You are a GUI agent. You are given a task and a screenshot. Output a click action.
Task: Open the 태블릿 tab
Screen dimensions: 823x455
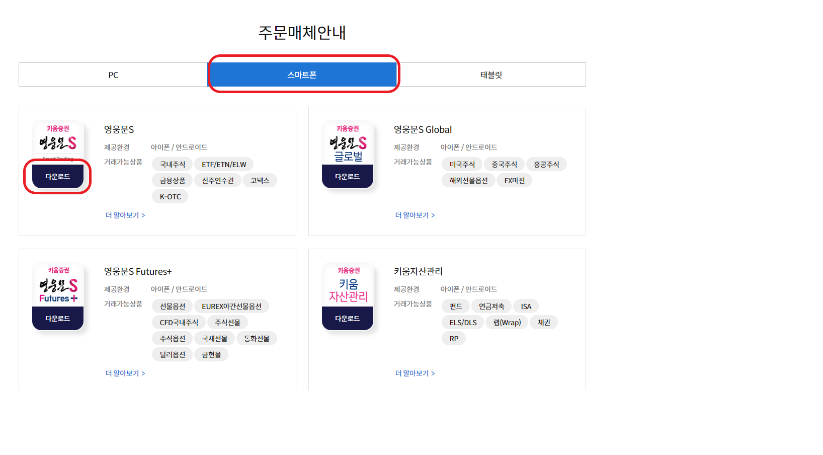point(491,74)
